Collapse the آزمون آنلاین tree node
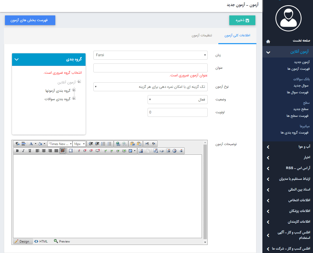This screenshot has width=313, height=253. coord(80,82)
